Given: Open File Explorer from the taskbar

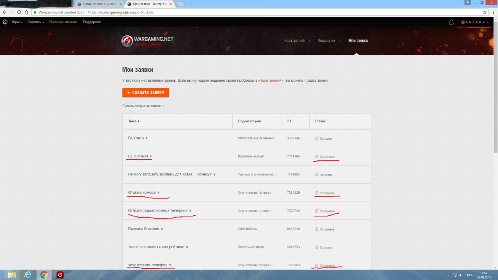Looking at the screenshot, I should click(x=12, y=275).
